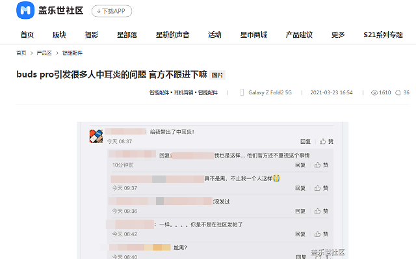416x259 pixels.
Task: Click the eye view-count icon
Action: pos(374,92)
